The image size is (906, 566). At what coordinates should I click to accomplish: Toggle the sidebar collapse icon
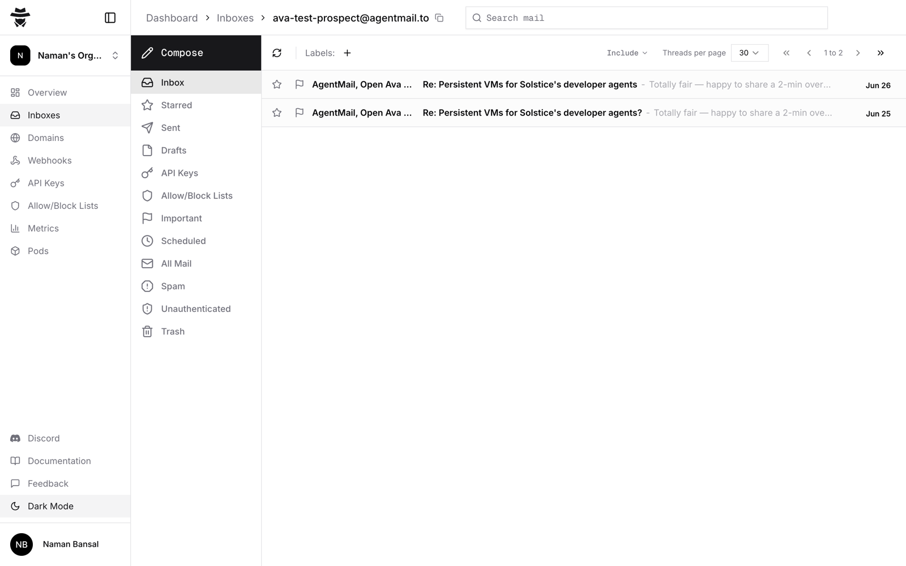tap(110, 18)
